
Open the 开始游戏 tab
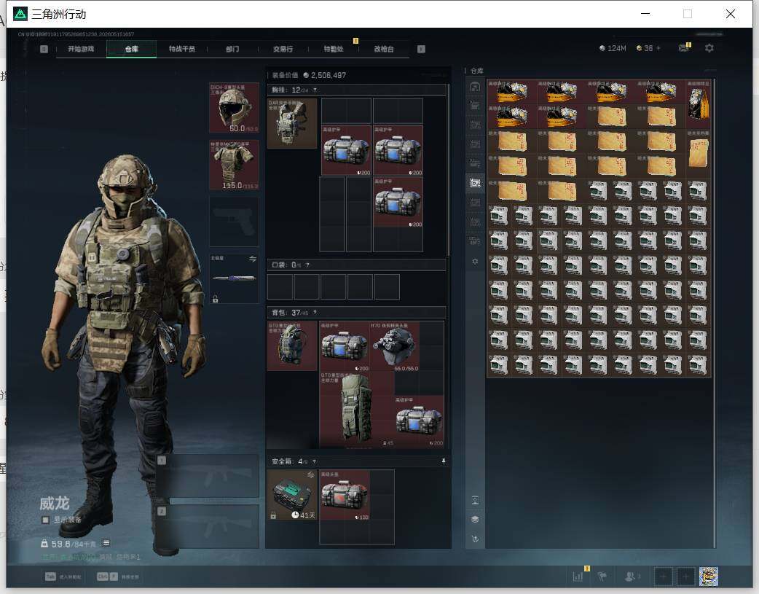(81, 49)
